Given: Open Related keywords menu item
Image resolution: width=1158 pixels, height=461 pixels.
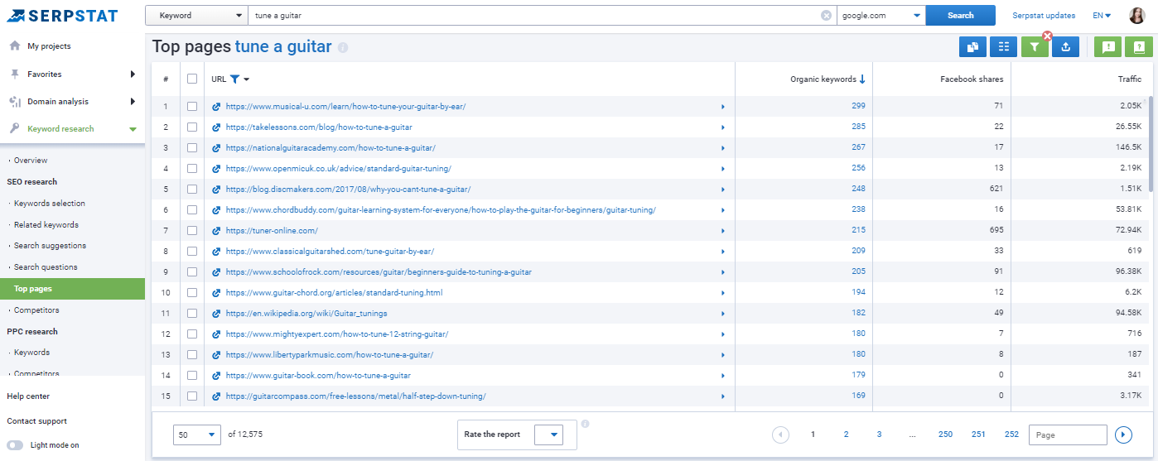Looking at the screenshot, I should click(46, 225).
